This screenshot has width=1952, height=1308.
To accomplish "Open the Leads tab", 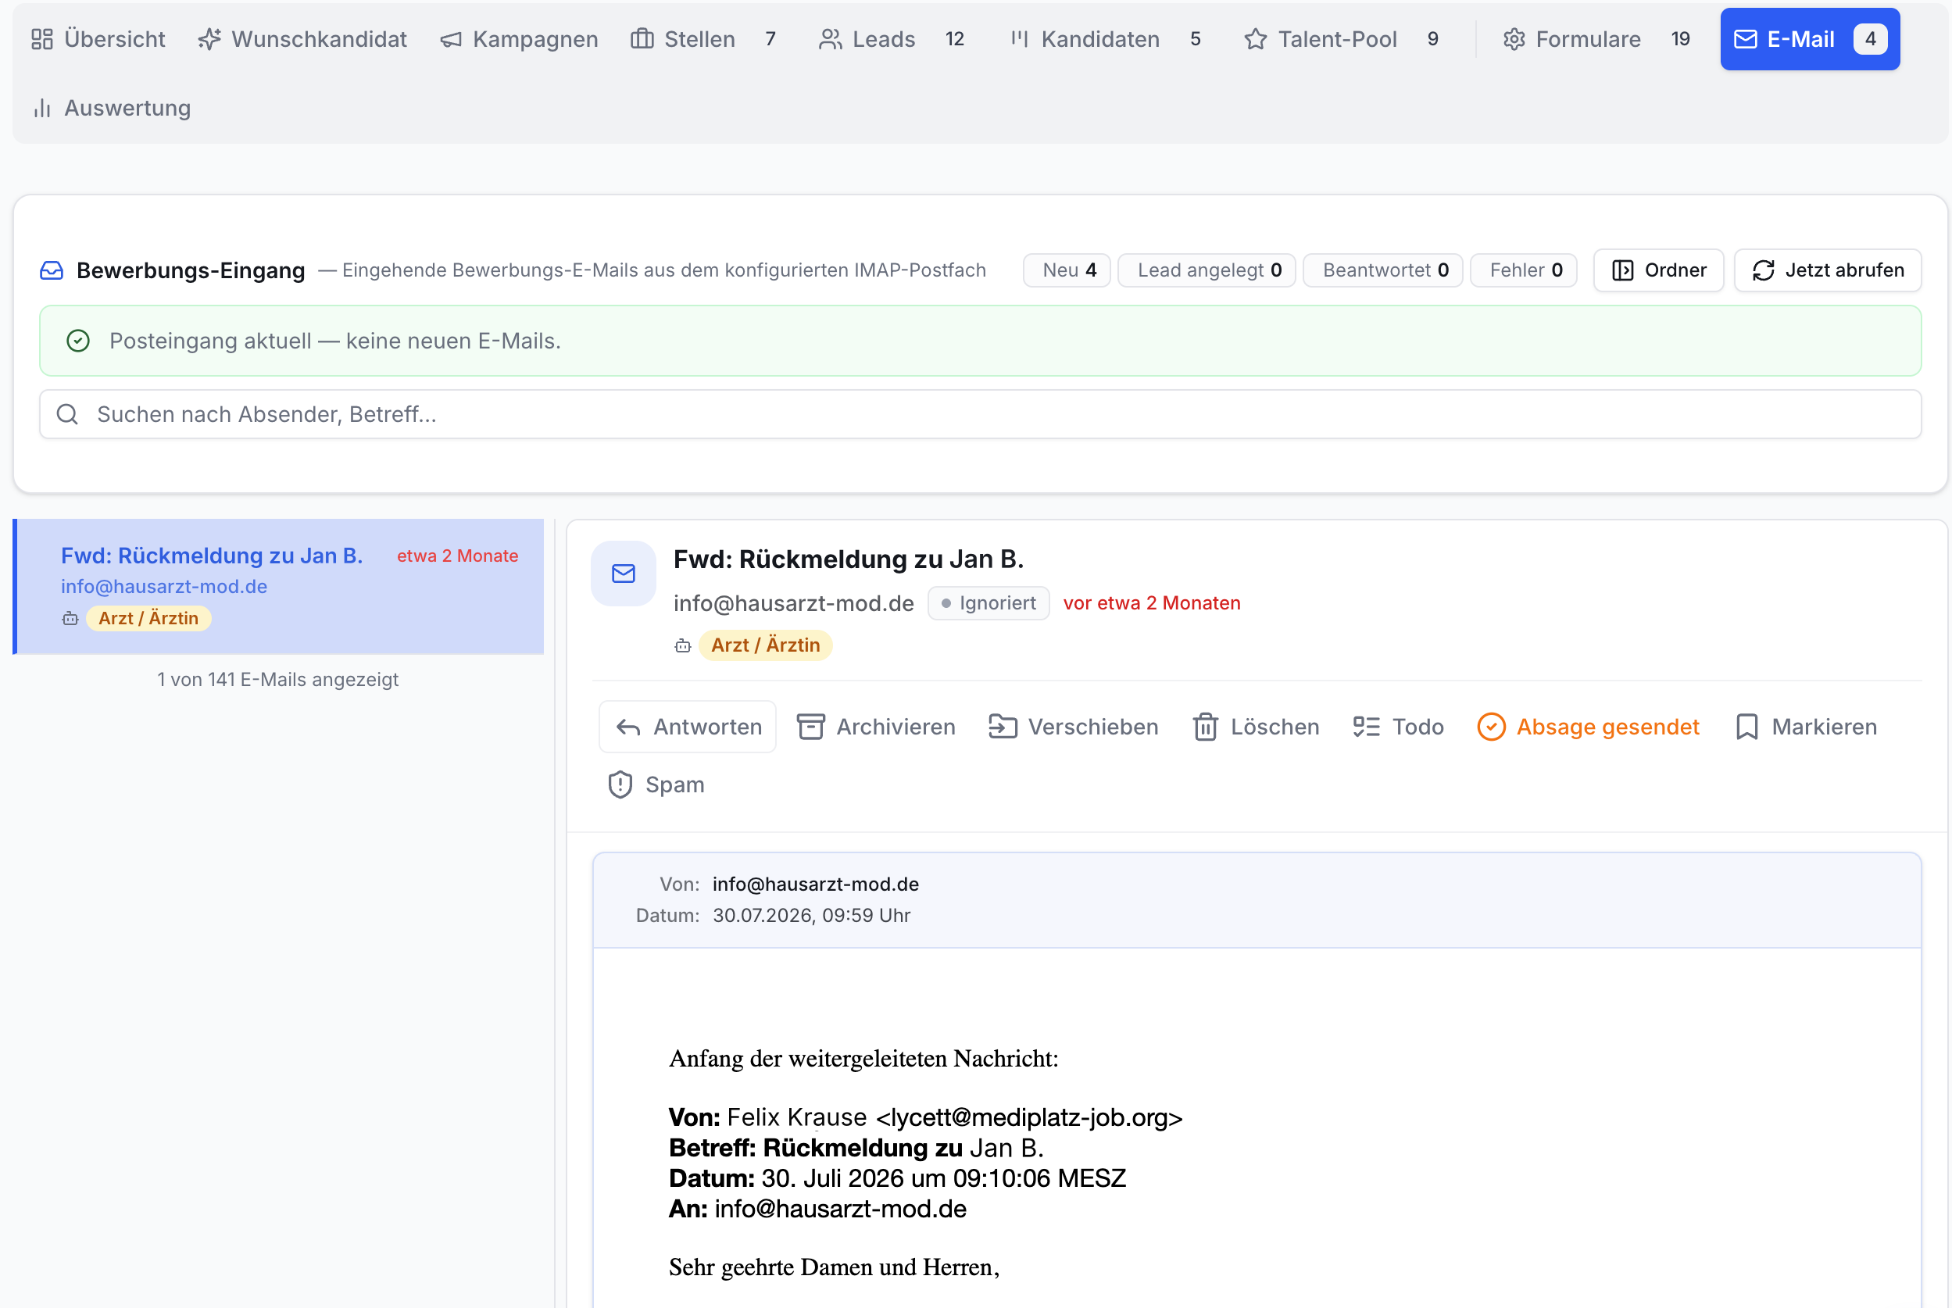I will 892,39.
